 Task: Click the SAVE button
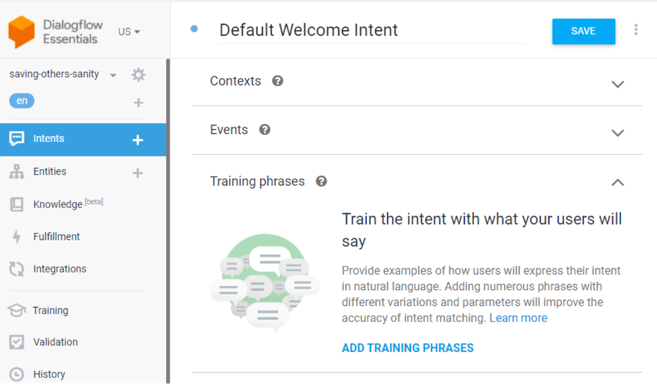click(x=583, y=31)
